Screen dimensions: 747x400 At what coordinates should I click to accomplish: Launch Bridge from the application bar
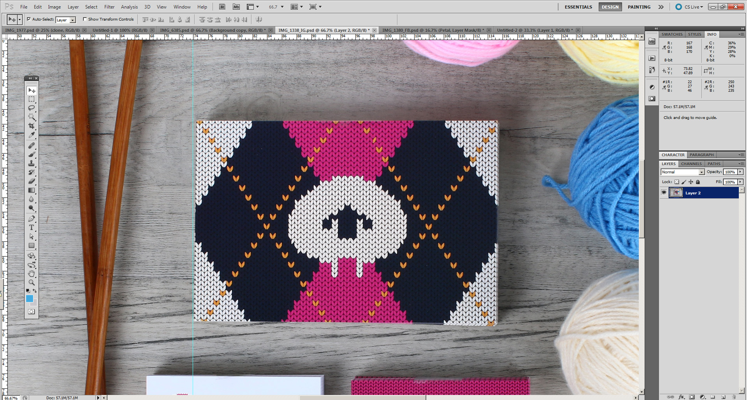tap(222, 7)
